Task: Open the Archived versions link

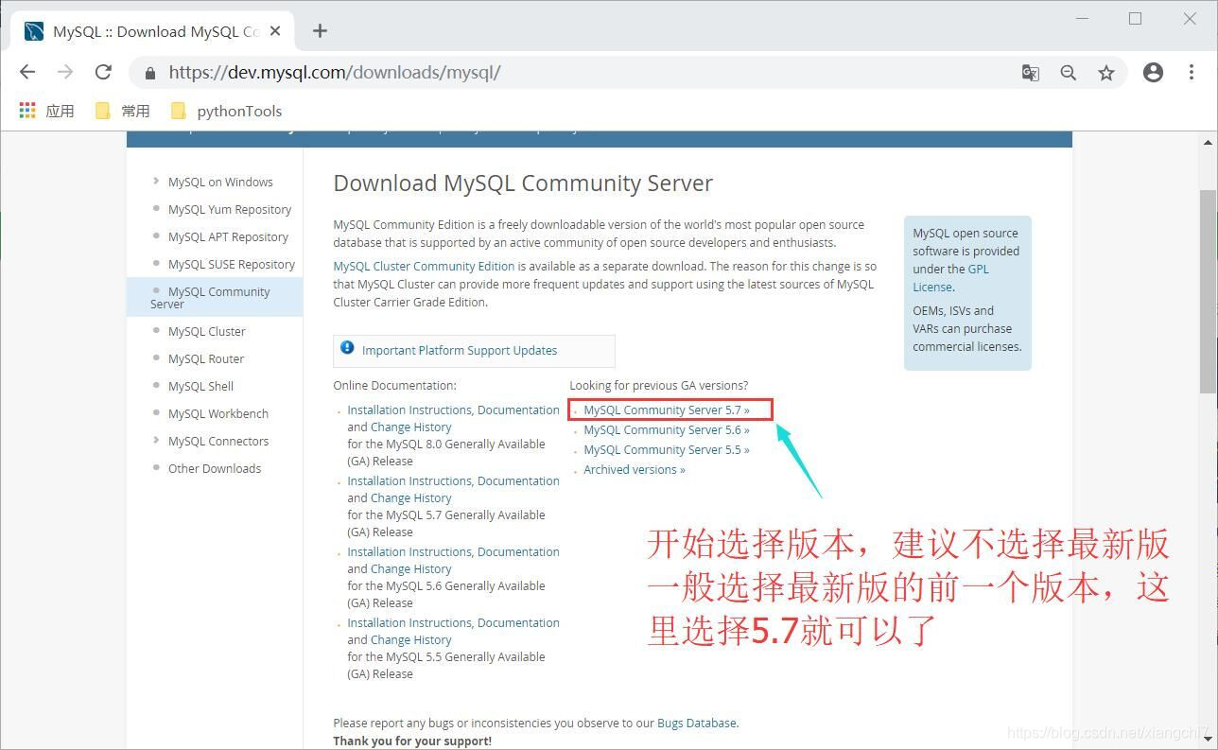Action: click(x=635, y=469)
